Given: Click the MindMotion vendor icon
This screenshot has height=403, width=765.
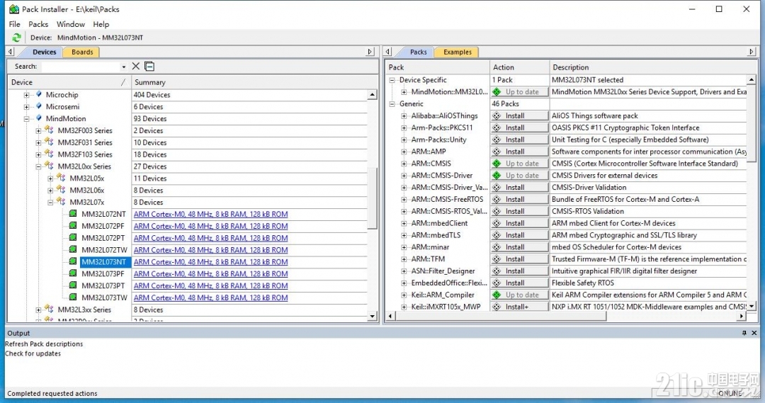Looking at the screenshot, I should 39,118.
